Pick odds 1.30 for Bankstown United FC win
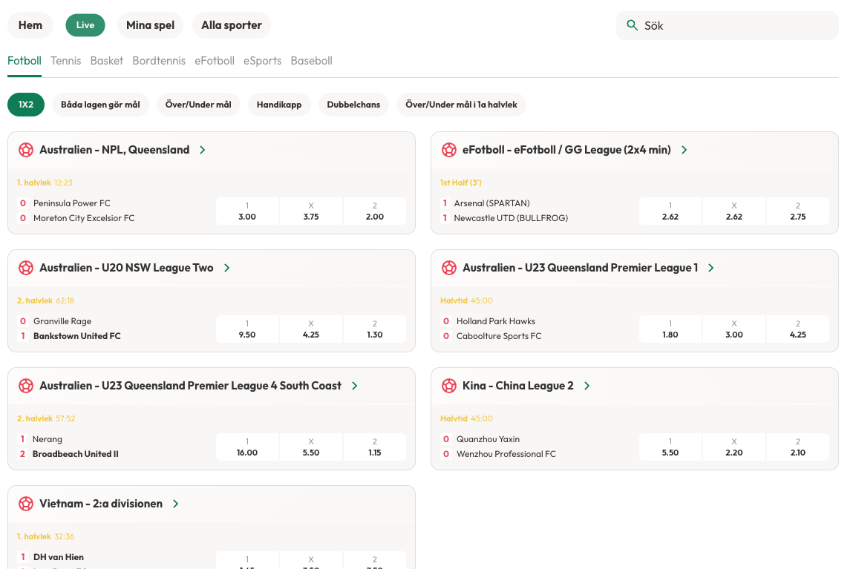Viewport: 856px width, 569px height. coord(375,329)
